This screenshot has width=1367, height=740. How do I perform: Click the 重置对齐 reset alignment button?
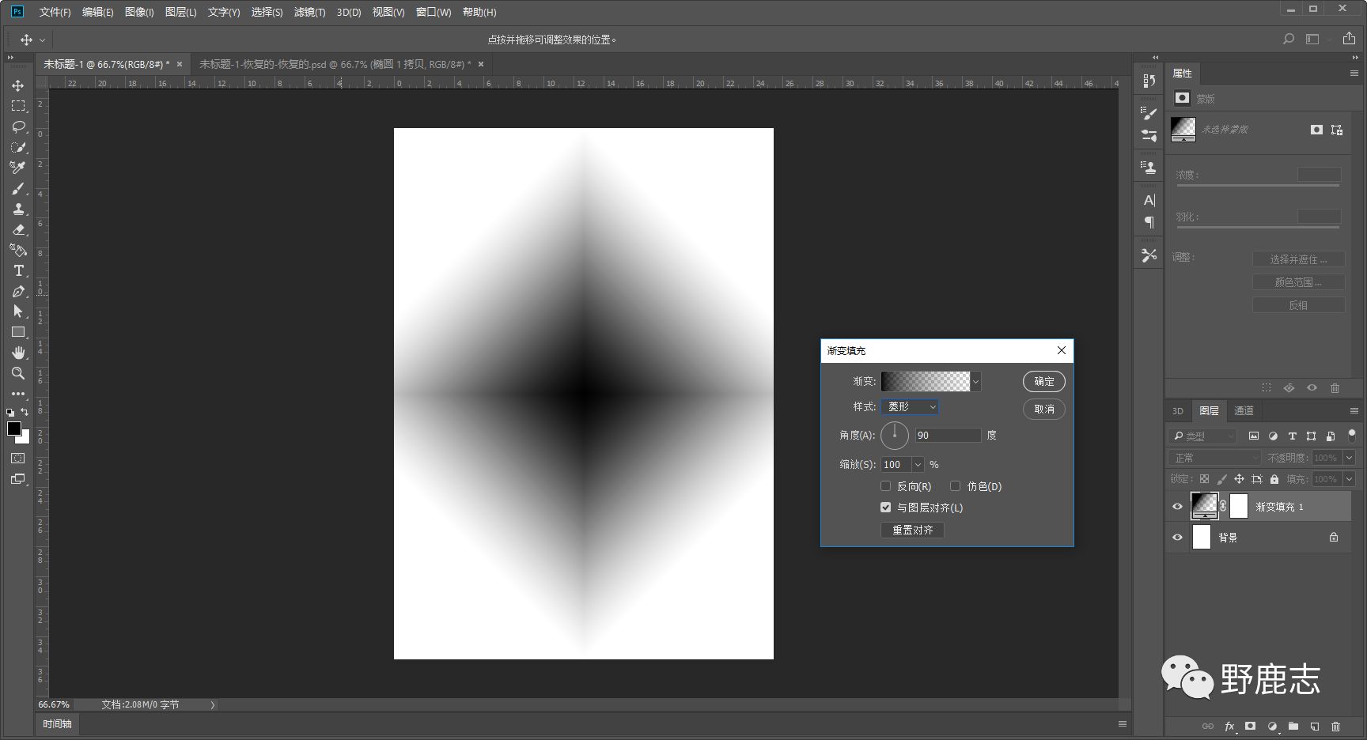pyautogui.click(x=912, y=530)
